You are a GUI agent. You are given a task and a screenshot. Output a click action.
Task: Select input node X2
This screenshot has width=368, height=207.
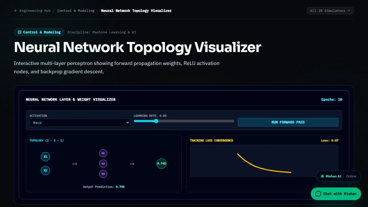(x=45, y=170)
